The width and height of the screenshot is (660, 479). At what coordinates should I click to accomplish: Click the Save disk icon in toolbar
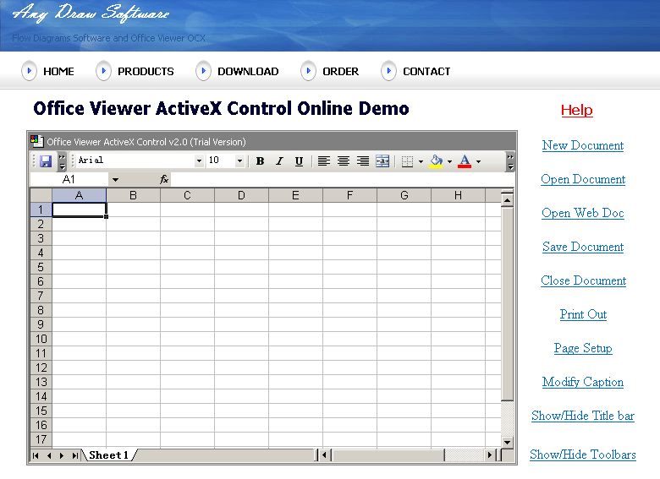click(x=46, y=161)
